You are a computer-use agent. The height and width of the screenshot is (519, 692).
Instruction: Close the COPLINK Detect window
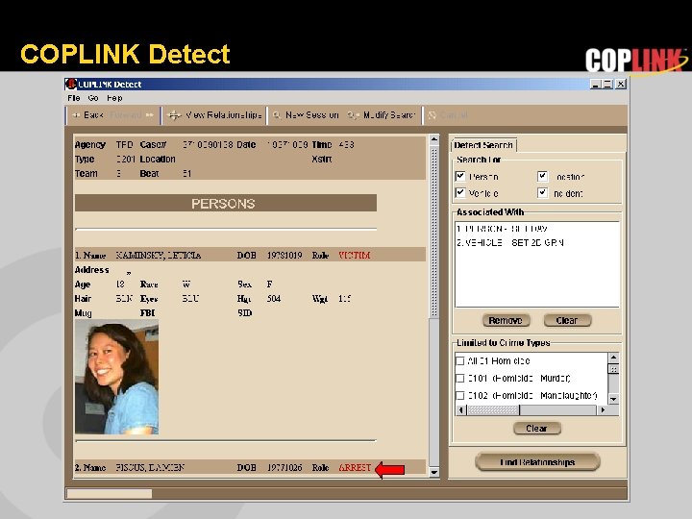(621, 84)
